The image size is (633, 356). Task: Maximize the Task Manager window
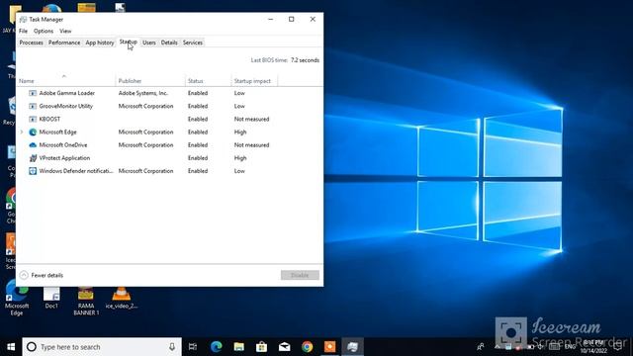(292, 19)
